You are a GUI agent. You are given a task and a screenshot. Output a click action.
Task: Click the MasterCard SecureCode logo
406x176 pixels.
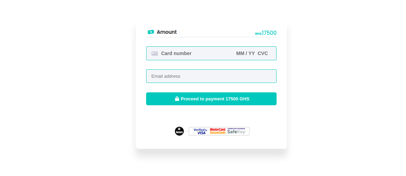tap(218, 131)
